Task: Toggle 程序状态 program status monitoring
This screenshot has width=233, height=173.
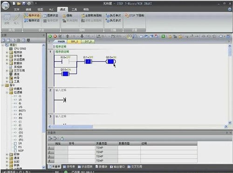Action: click(x=32, y=15)
